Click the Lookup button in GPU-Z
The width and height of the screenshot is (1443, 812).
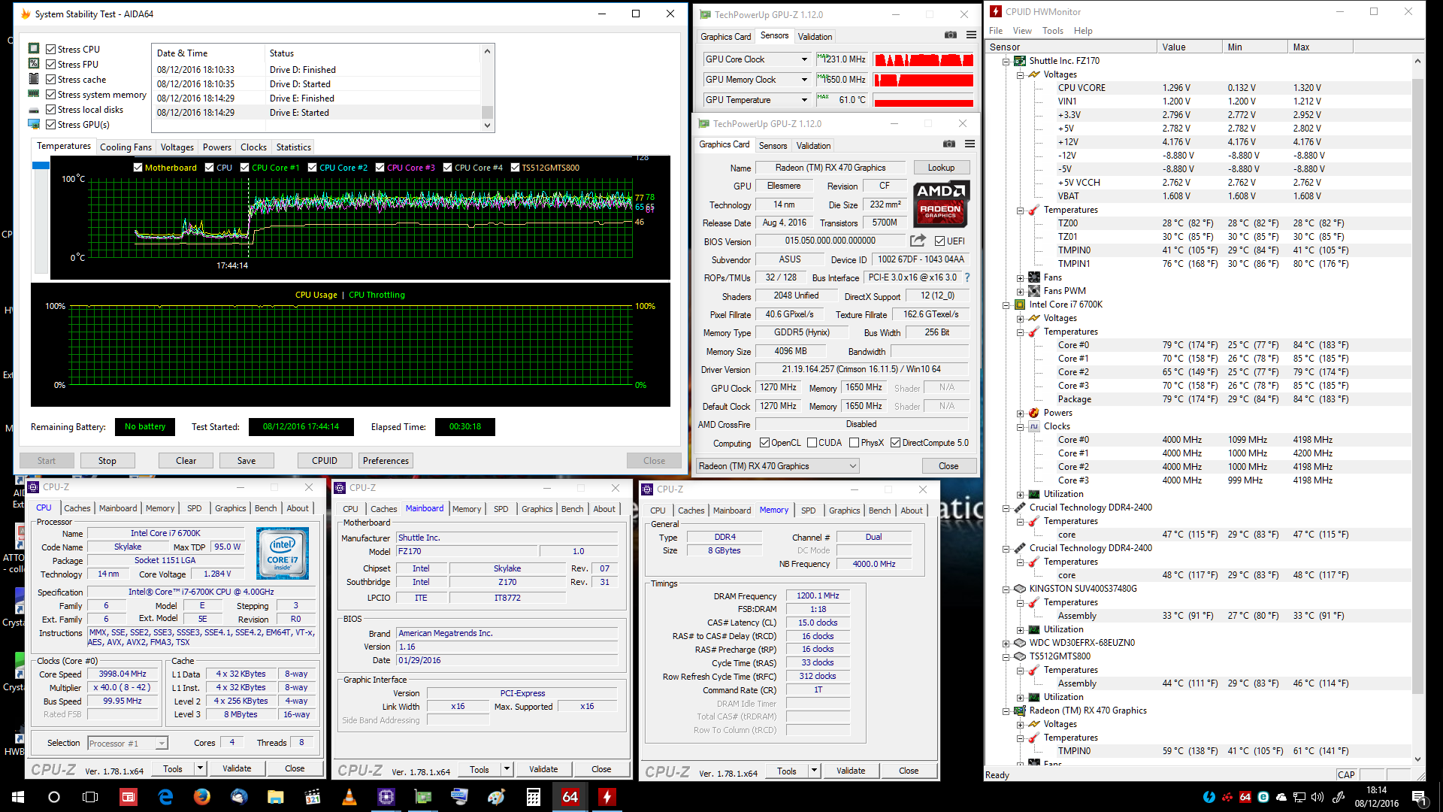click(941, 168)
